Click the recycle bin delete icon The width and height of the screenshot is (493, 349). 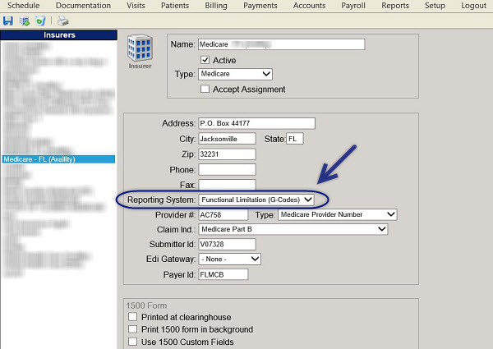(x=40, y=21)
